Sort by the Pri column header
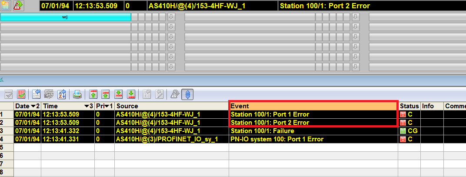Viewport: 466px width, 177px height. click(105, 106)
